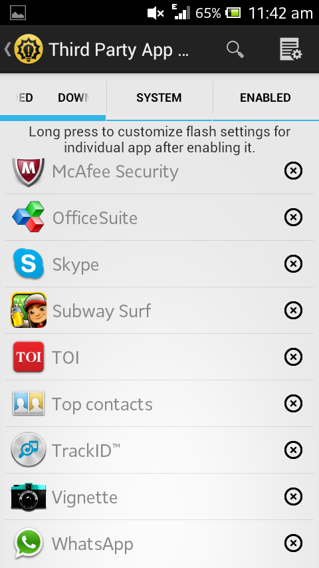Tap the OfficeSuite cubes icon
Image resolution: width=319 pixels, height=568 pixels.
pyautogui.click(x=29, y=217)
